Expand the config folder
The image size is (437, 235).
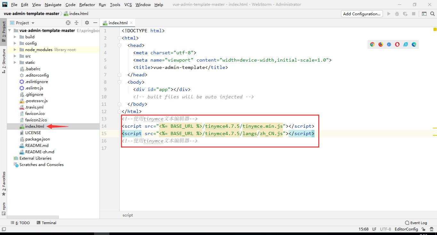pyautogui.click(x=15, y=43)
